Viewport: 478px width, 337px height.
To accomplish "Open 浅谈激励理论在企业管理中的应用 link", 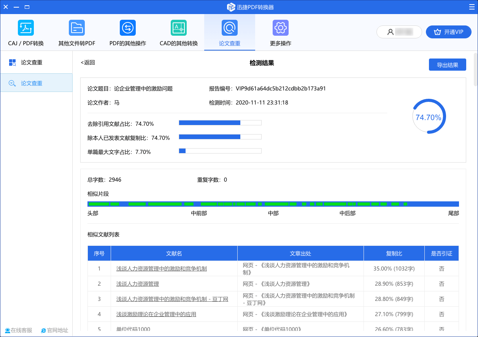I will click(156, 314).
